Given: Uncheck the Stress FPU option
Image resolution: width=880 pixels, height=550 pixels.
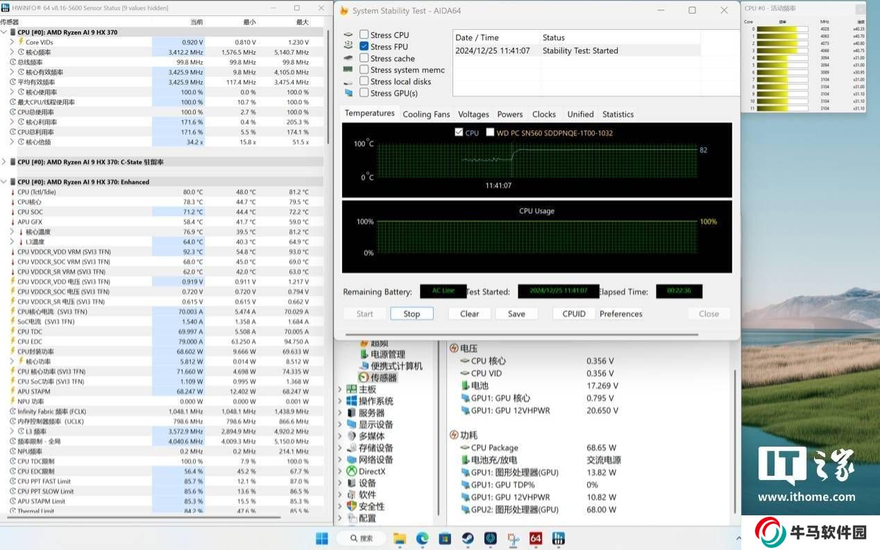Looking at the screenshot, I should pyautogui.click(x=364, y=46).
